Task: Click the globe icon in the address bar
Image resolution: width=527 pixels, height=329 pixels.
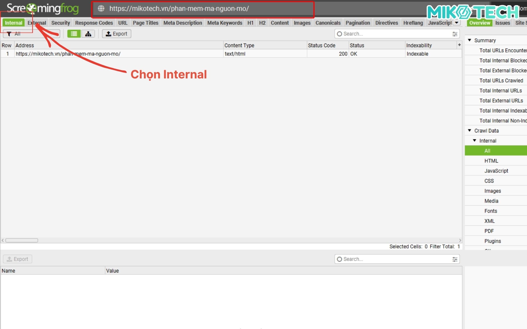Action: (x=101, y=8)
